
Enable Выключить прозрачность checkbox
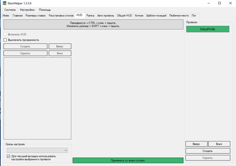(5, 40)
